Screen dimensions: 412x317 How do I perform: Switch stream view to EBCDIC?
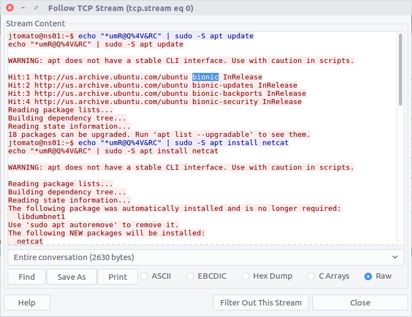(191, 276)
